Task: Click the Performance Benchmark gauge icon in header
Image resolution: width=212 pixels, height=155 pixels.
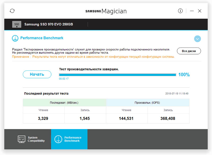Action: pos(15,38)
